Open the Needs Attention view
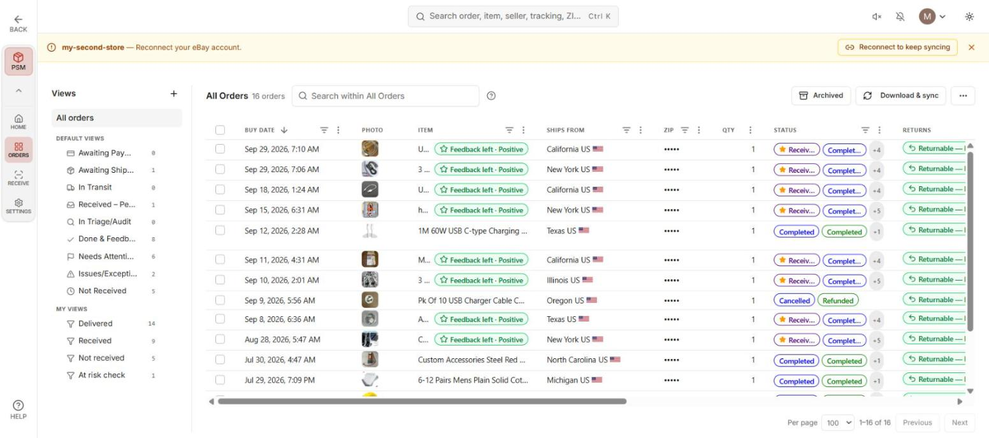This screenshot has width=989, height=438. click(x=112, y=256)
